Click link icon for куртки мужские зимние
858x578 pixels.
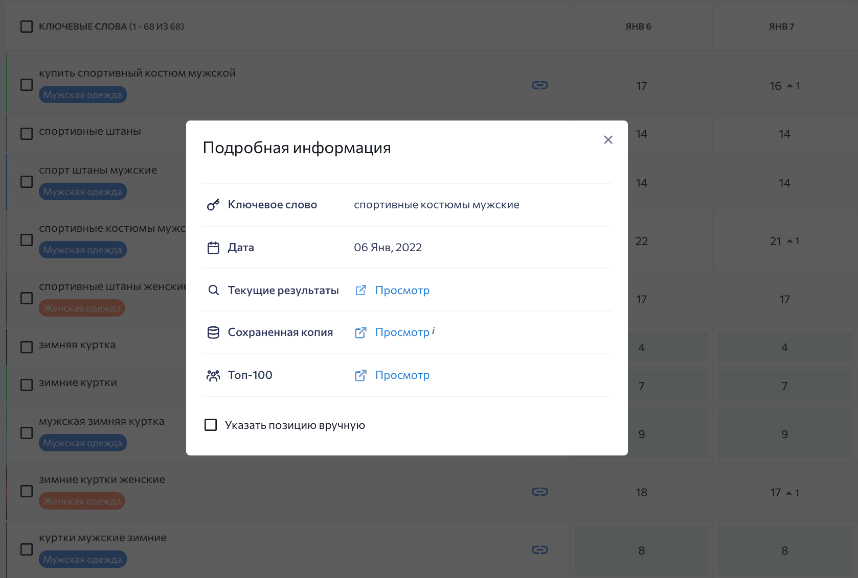pos(540,550)
